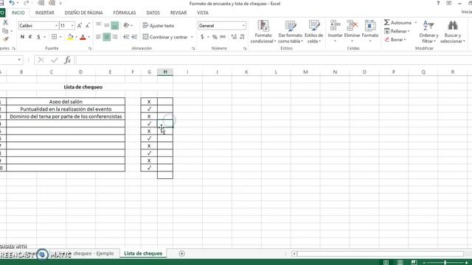The width and height of the screenshot is (472, 265).
Task: Add a new sheet with plus button
Action: tap(181, 253)
